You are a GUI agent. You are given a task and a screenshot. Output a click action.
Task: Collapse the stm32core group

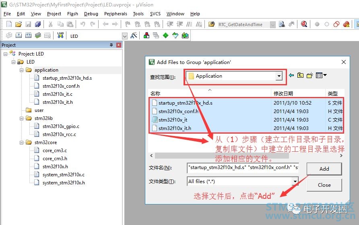[21, 142]
